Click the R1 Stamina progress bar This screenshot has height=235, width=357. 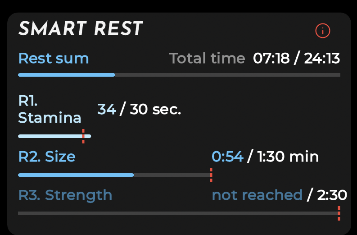click(x=54, y=136)
